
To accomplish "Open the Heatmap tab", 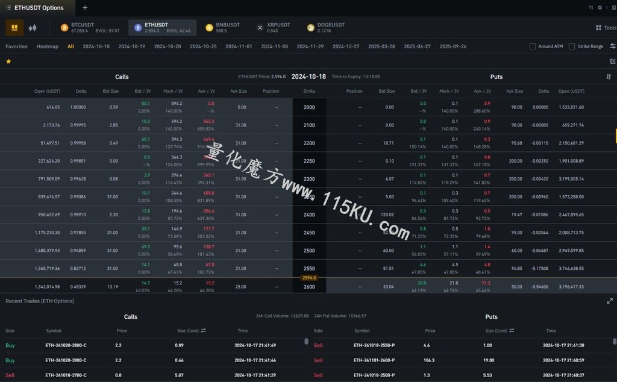I will tap(47, 46).
